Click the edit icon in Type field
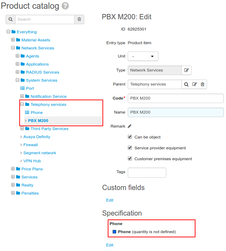Viewport: 226px width, 251px height. point(186,70)
